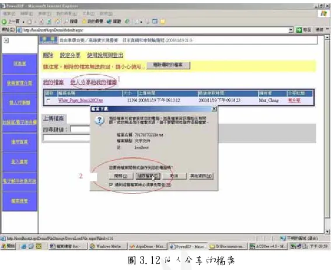The height and width of the screenshot is (270, 332).
Task: Click the Edit page window icon
Action: point(155,22)
